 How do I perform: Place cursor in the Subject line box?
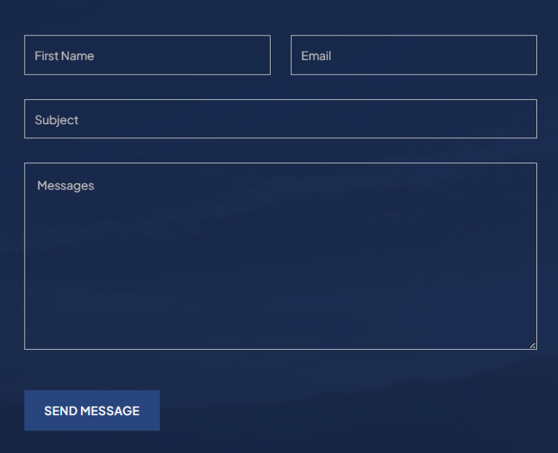click(x=280, y=119)
